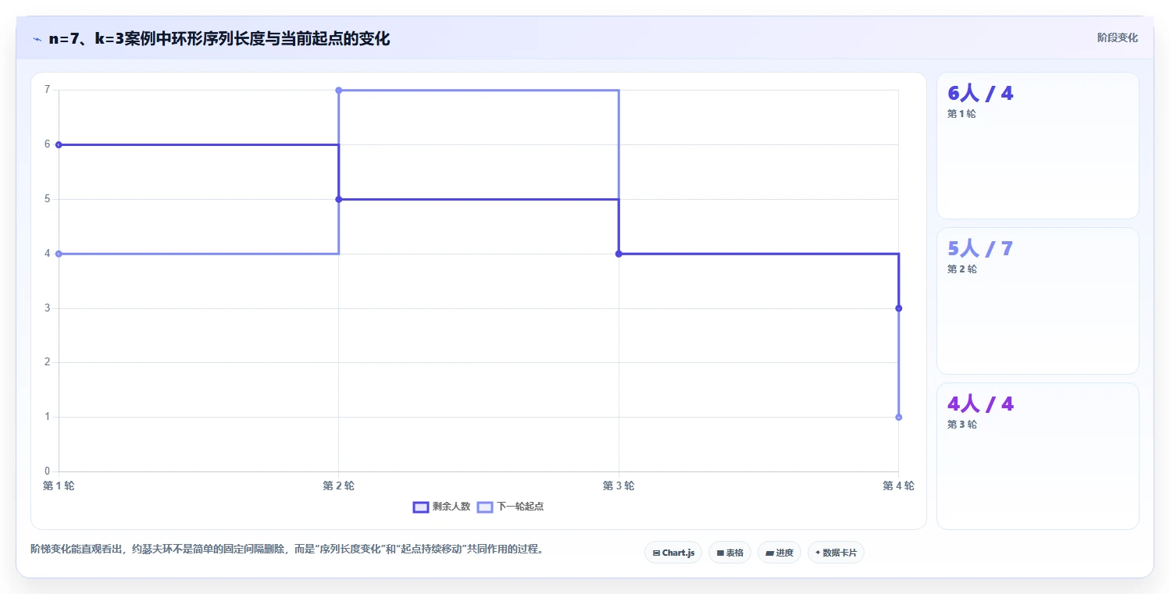Image resolution: width=1170 pixels, height=594 pixels.
Task: Click the 剩余人数 point at 第 1 轮, value 6
Action: click(x=59, y=144)
